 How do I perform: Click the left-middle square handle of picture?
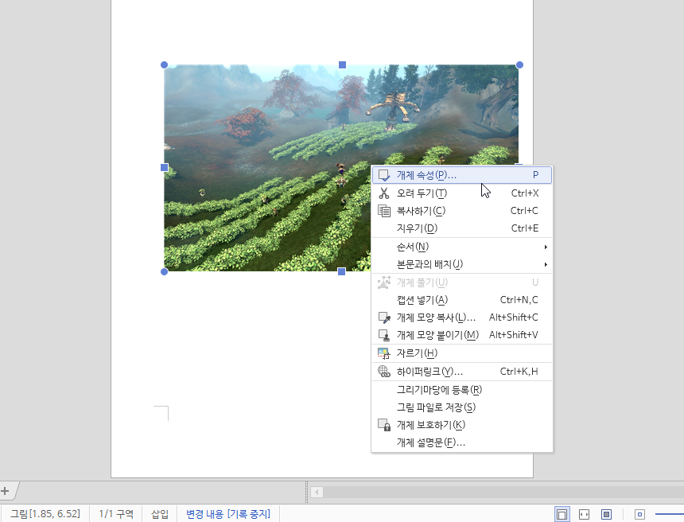pos(165,167)
